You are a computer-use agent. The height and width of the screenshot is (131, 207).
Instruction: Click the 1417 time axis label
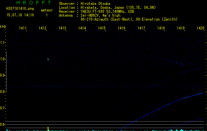(141, 28)
